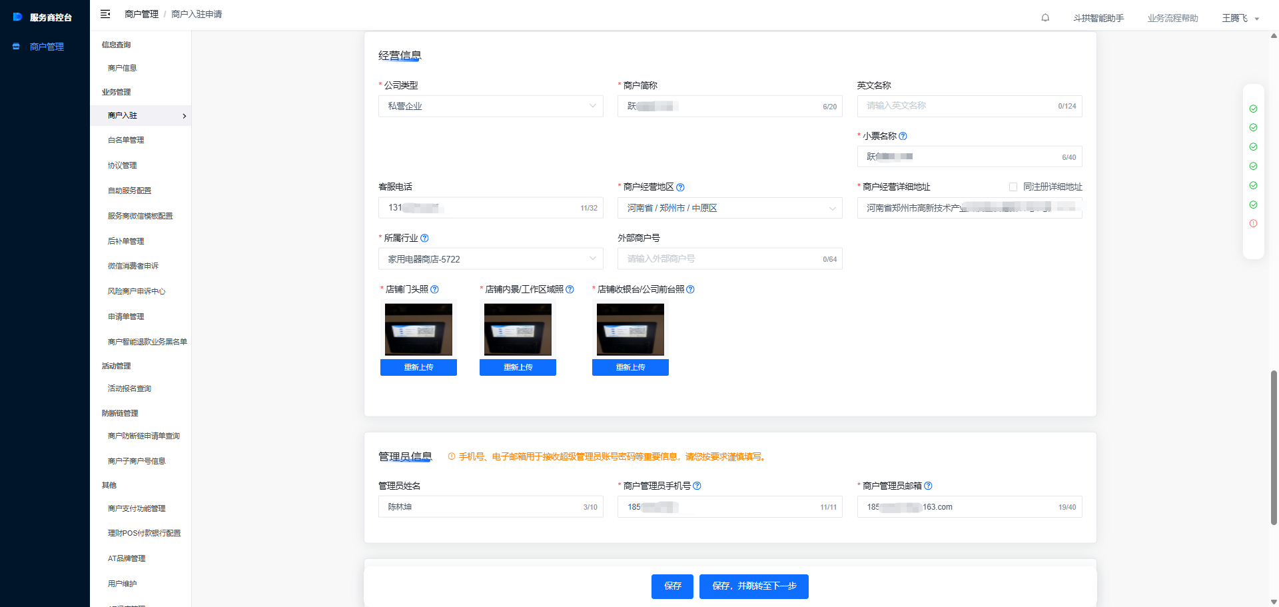
Task: Open the help icon next to 店铺门头照
Action: click(x=434, y=289)
